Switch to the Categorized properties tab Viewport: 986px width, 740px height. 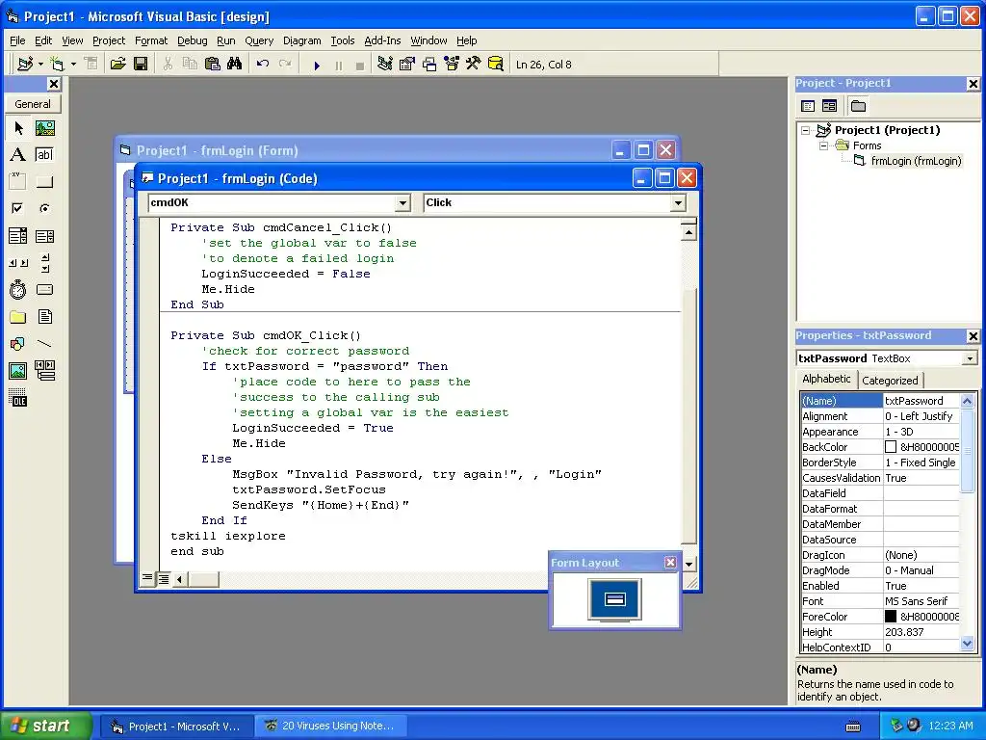point(890,380)
